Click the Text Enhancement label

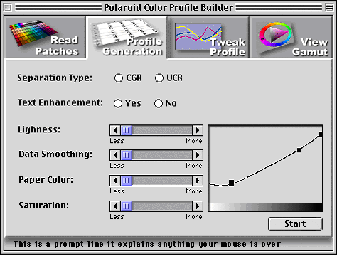(x=60, y=102)
